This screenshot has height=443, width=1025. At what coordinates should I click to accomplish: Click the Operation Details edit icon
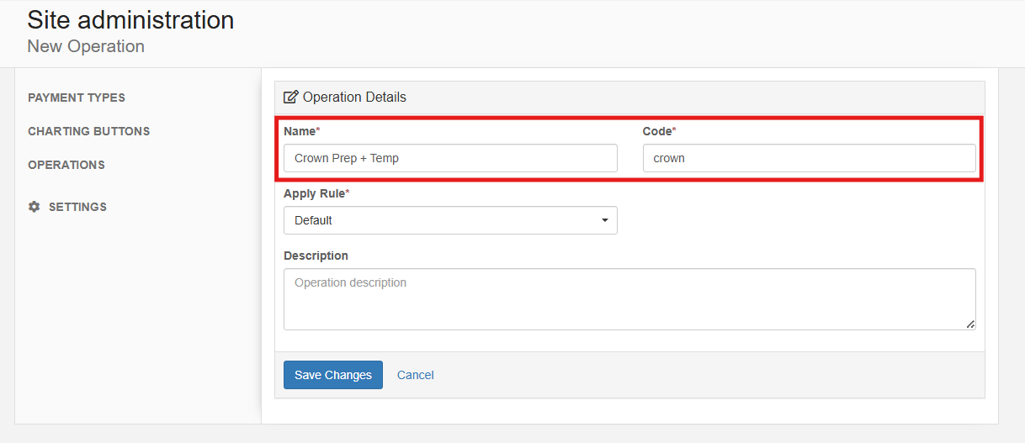click(291, 98)
